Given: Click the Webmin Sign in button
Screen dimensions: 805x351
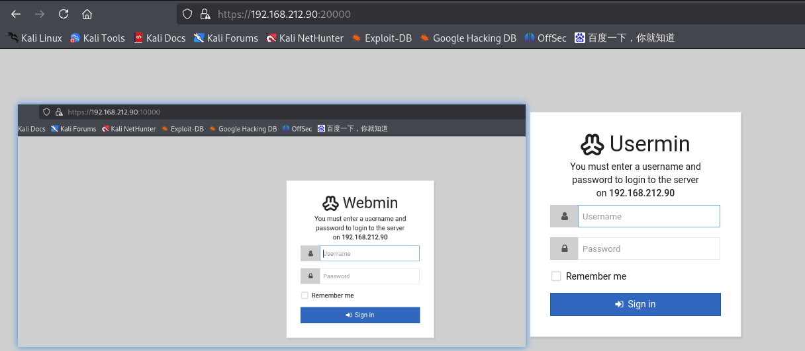Looking at the screenshot, I should [360, 315].
